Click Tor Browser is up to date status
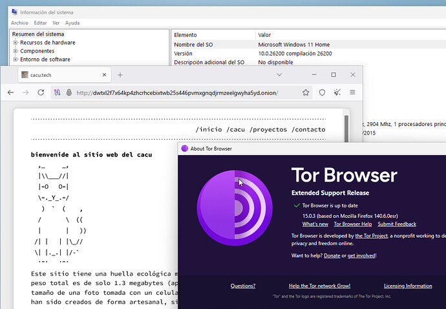 [330, 206]
